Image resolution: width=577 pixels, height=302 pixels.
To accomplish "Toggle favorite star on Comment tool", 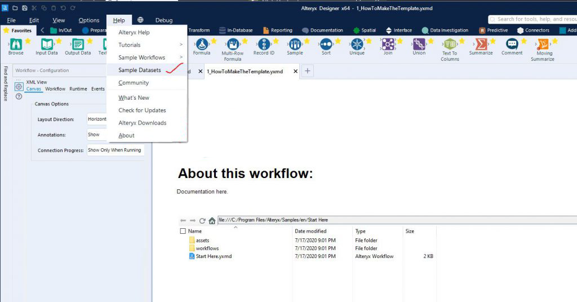I will pos(523,41).
